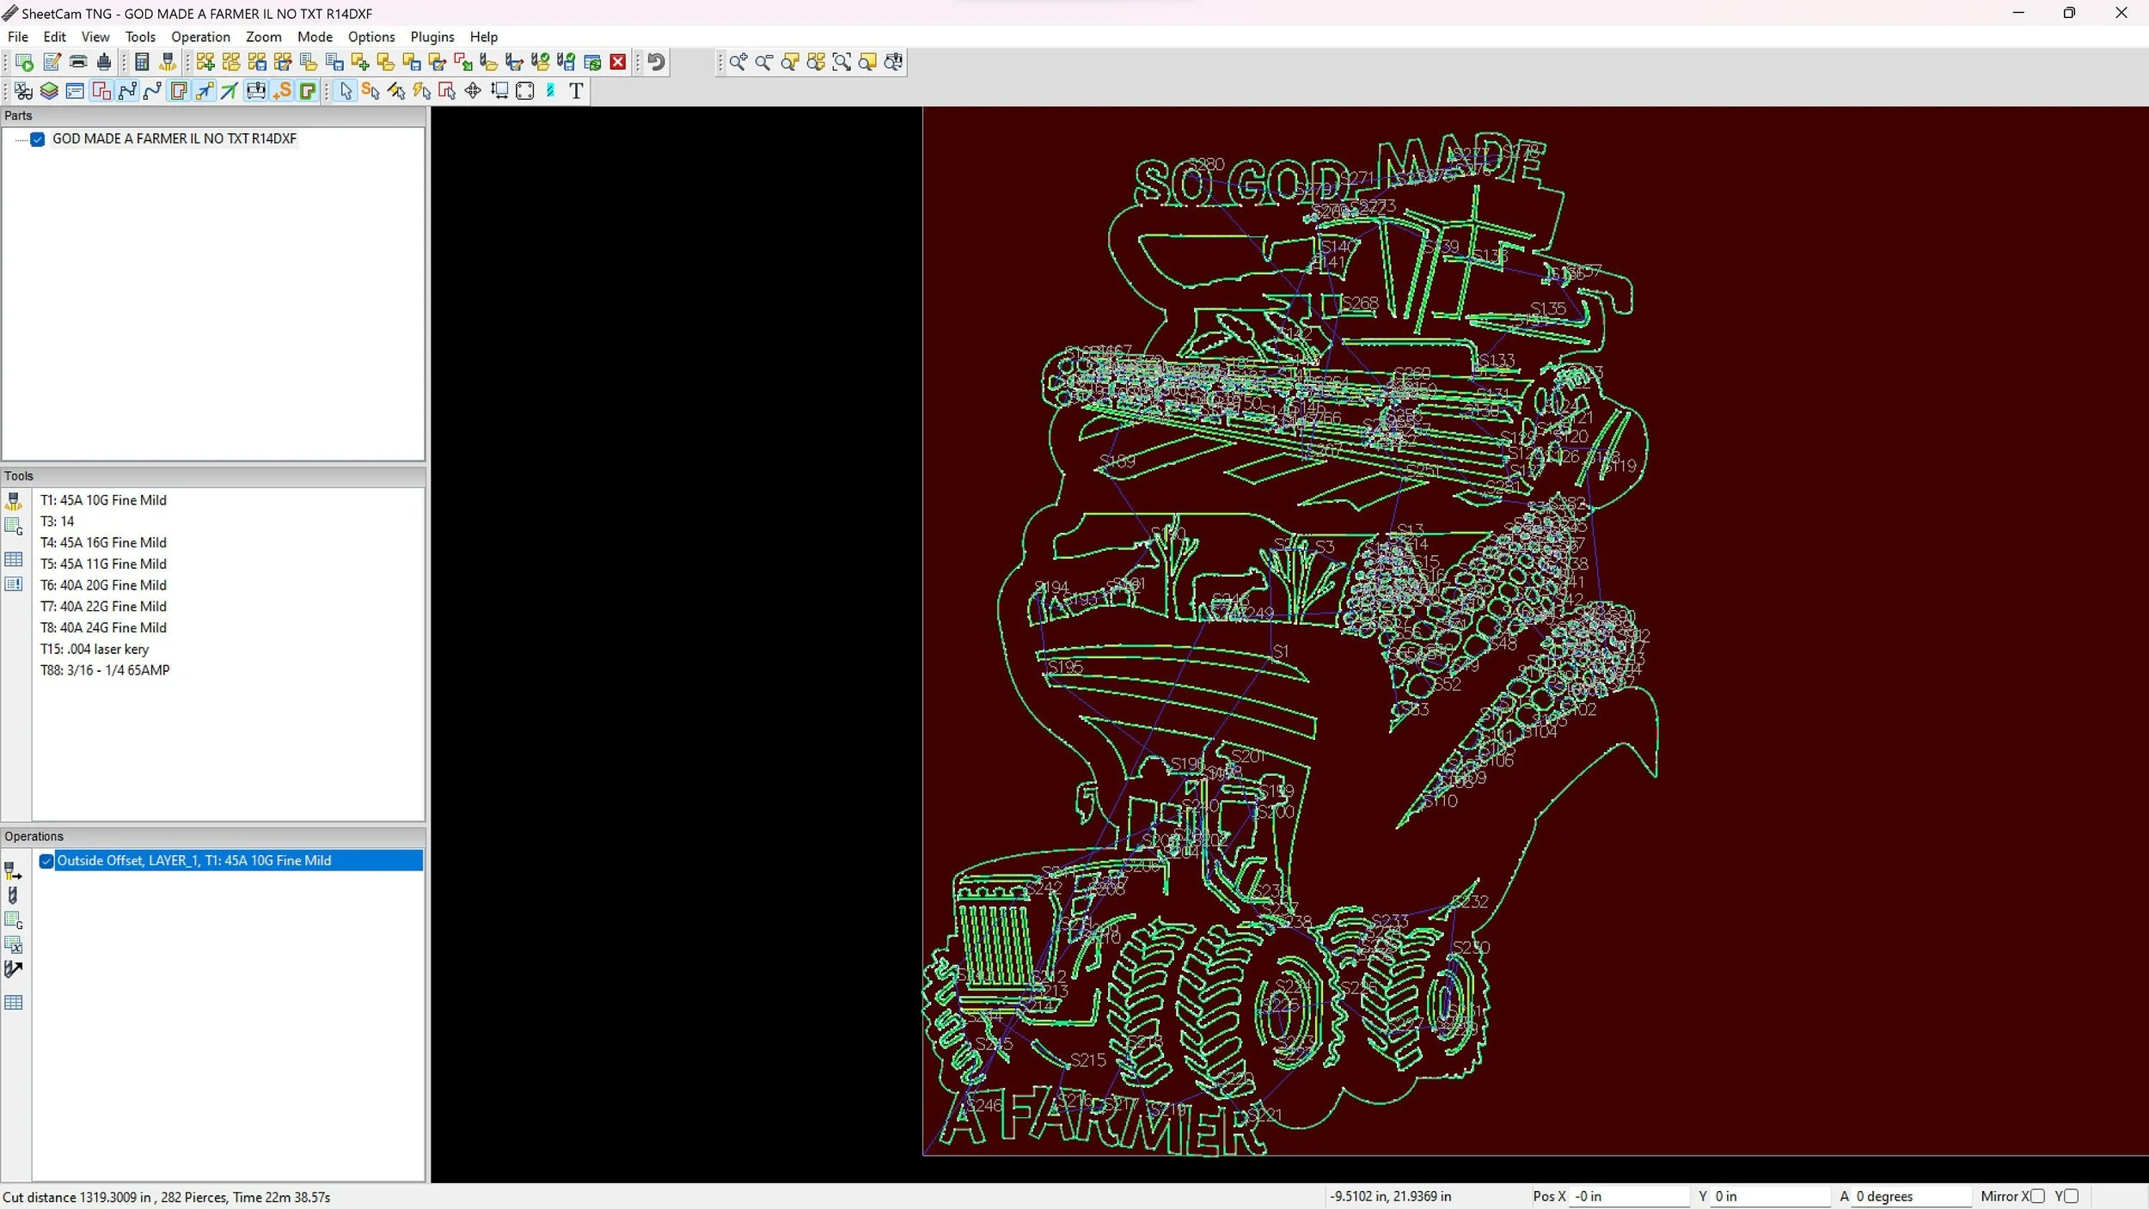Open the calculator icon in toolbar
This screenshot has width=2149, height=1209.
click(143, 62)
